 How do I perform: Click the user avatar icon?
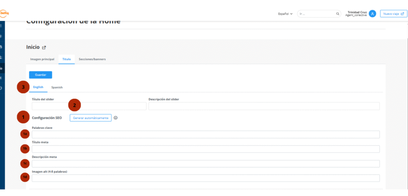point(372,14)
